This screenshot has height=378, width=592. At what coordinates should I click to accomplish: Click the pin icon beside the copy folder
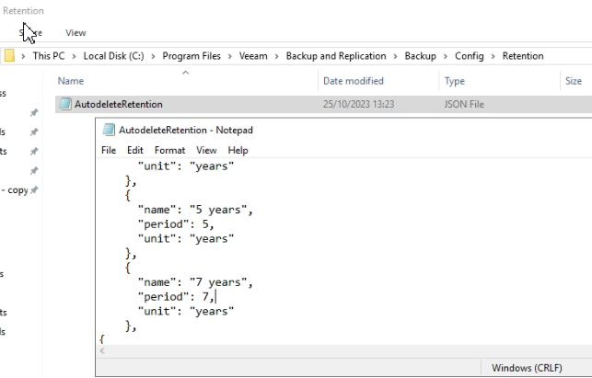click(x=34, y=189)
